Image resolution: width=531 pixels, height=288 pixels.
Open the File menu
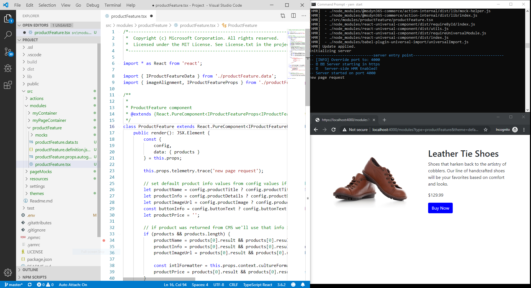(x=17, y=5)
